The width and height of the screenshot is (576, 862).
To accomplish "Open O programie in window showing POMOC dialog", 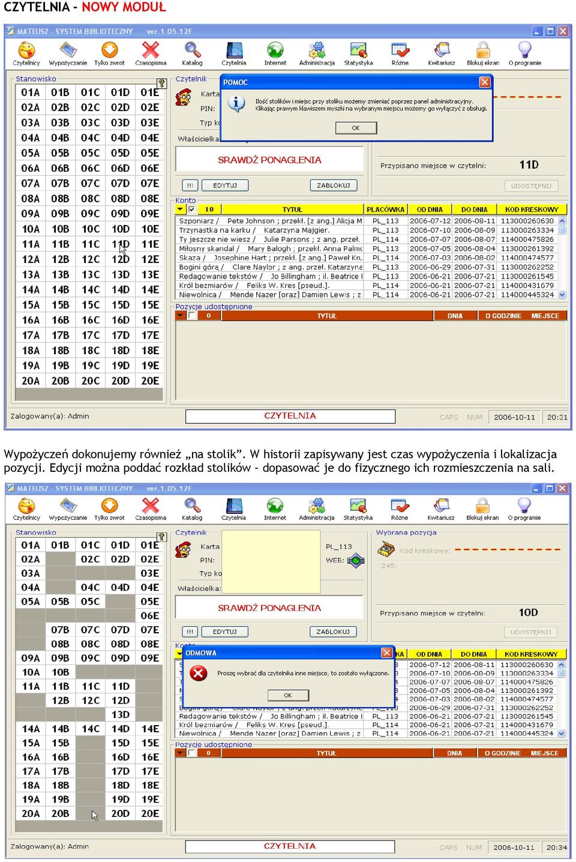I will coord(524,53).
